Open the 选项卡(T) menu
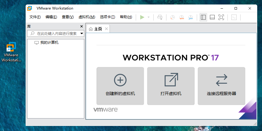The height and width of the screenshot is (131, 262). 107,17
